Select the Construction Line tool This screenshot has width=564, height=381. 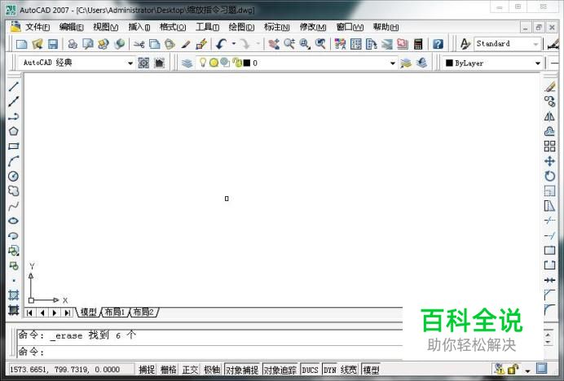(x=13, y=102)
